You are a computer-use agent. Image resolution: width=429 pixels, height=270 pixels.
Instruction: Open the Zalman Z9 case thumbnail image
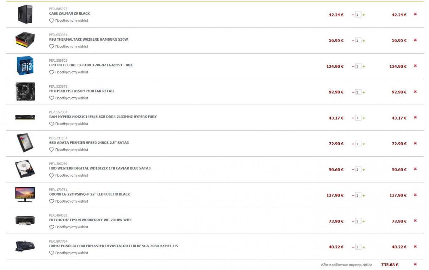tap(25, 14)
